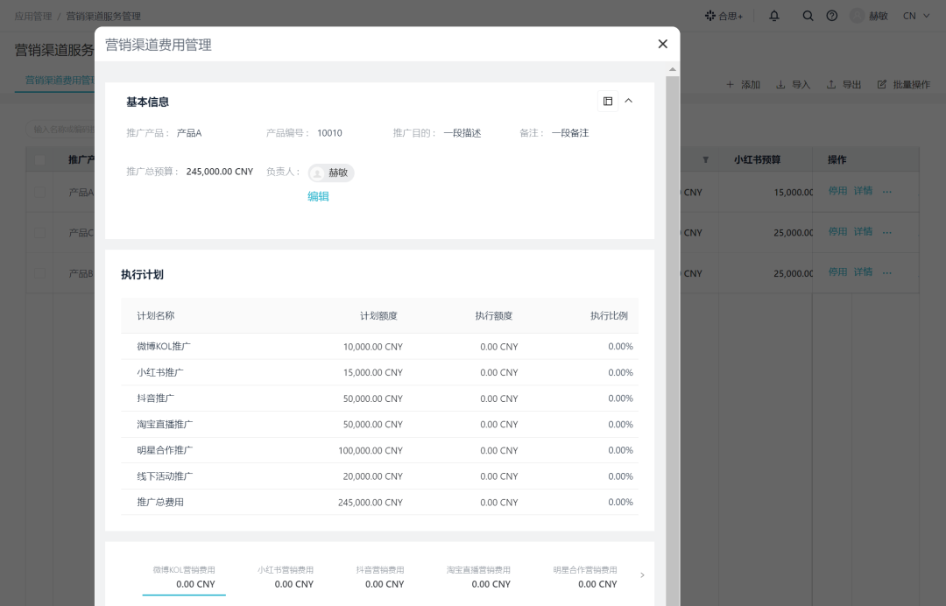Check the 产品A row checkbox
The image size is (946, 606).
pos(39,193)
